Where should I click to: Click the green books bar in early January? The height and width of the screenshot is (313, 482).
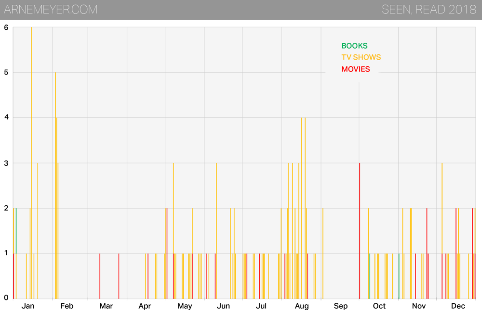tap(16, 231)
